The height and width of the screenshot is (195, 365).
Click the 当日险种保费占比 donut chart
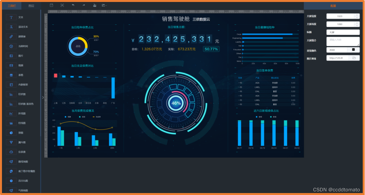click(78, 46)
